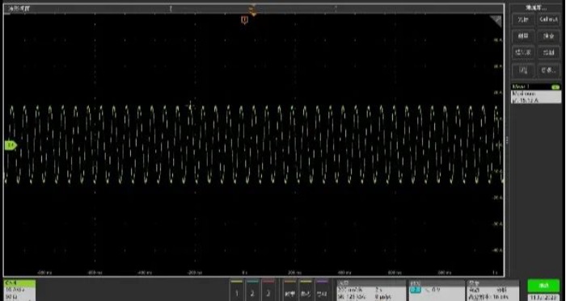Add channel 2 button
The image size is (566, 301).
[x=252, y=291]
